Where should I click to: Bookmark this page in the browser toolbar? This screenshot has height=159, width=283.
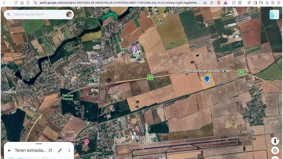pyautogui.click(x=28, y=3)
